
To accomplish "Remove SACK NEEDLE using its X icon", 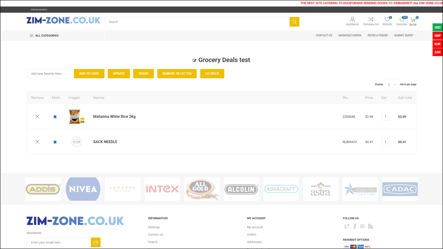I will (37, 142).
